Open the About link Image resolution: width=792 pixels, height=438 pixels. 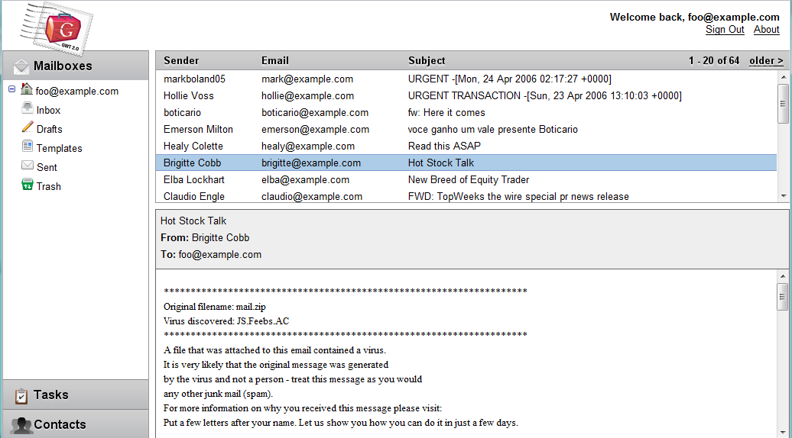(x=767, y=30)
